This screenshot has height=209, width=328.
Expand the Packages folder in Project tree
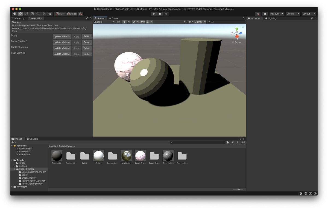tap(11, 187)
